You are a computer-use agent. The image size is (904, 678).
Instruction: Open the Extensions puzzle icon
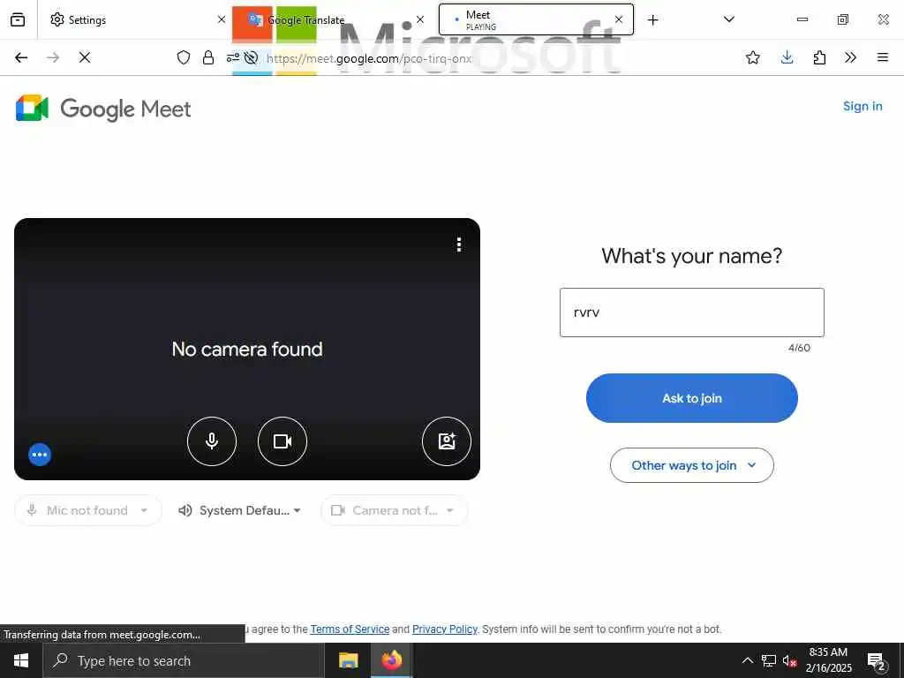click(819, 57)
